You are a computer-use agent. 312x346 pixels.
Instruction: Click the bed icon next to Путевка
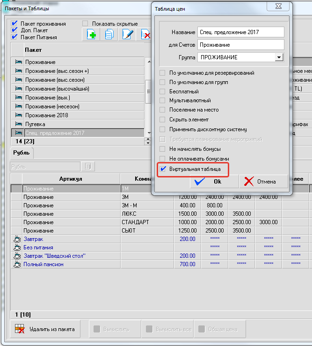[x=18, y=124]
